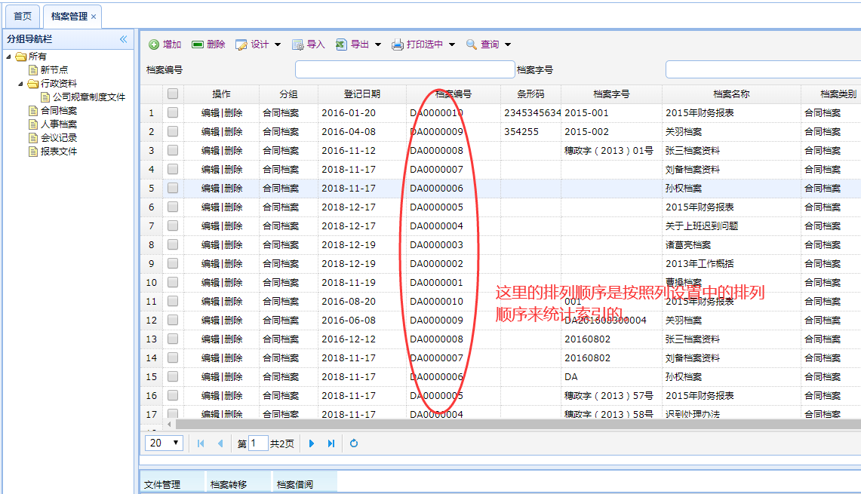The width and height of the screenshot is (861, 494).
Task: Open the 档案转移 bottom tab
Action: coord(229,484)
